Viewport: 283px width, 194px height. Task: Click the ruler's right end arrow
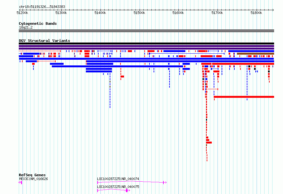(273, 10)
